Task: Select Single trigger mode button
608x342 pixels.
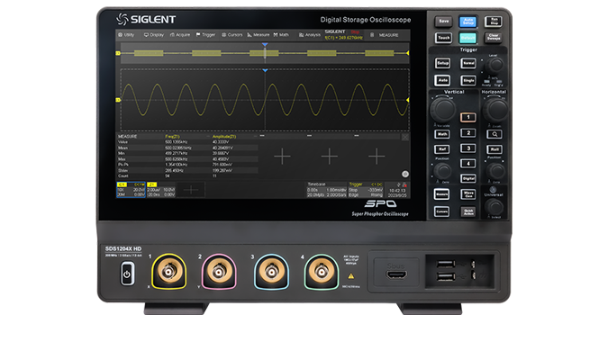Action: pos(468,80)
